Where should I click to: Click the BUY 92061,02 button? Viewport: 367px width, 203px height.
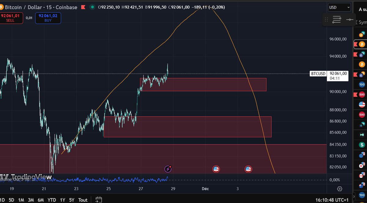(x=48, y=18)
